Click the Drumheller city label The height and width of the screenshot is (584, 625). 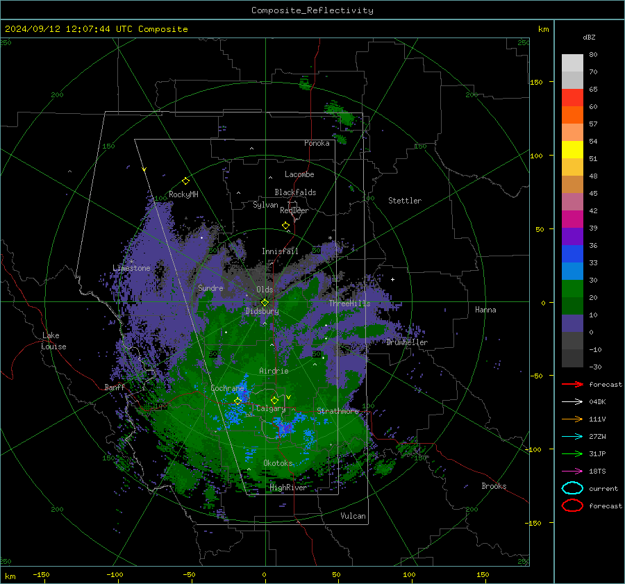tap(407, 342)
